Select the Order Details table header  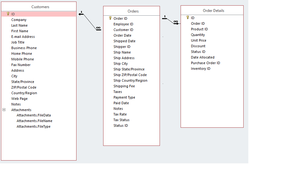(214, 11)
